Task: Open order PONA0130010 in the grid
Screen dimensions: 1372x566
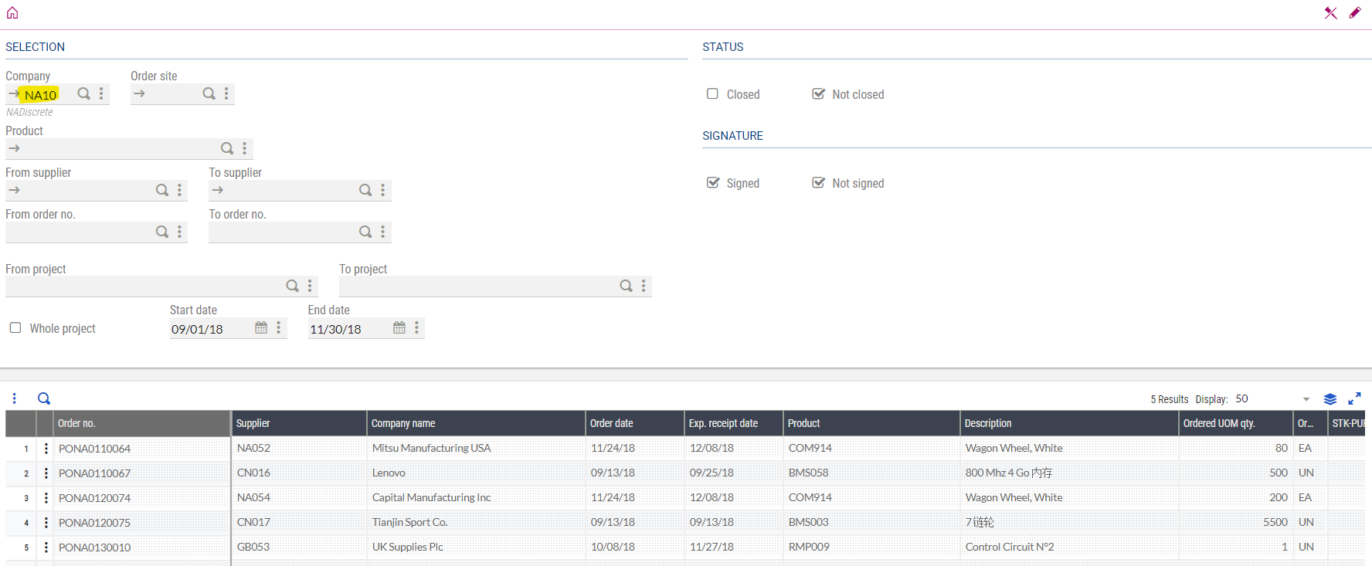Action: (95, 547)
